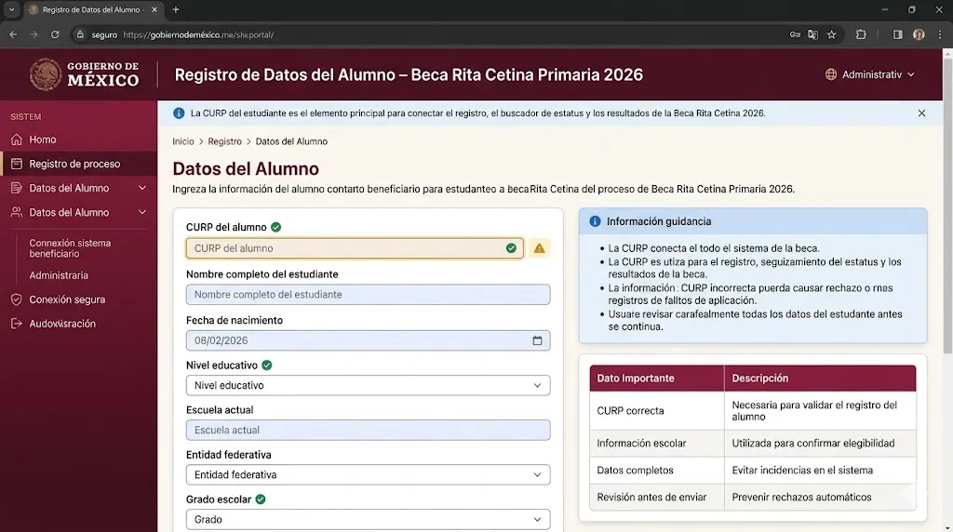Image resolution: width=953 pixels, height=532 pixels.
Task: Click the globe icon beside Administrativ
Action: tap(830, 74)
